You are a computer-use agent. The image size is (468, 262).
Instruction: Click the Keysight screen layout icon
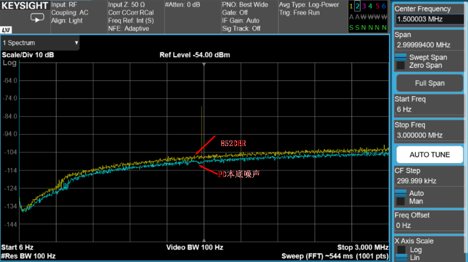point(37,18)
